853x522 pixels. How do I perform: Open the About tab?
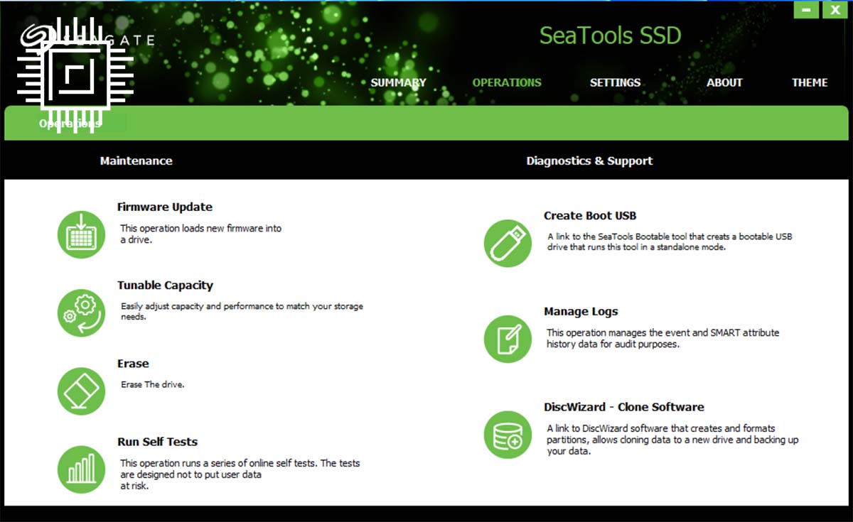(x=724, y=82)
